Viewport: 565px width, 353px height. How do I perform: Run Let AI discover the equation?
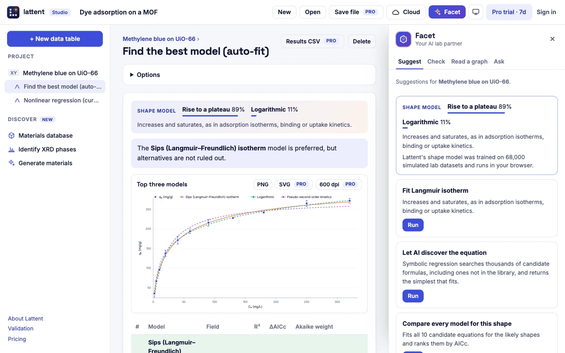(413, 296)
